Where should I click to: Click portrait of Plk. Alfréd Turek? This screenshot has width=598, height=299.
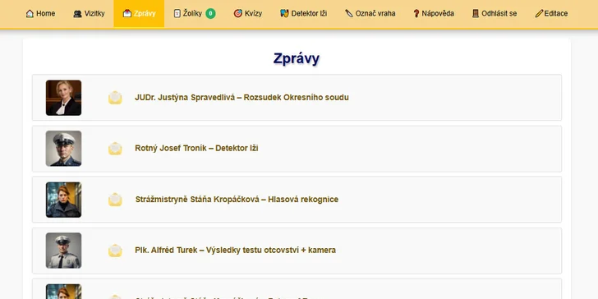[x=64, y=251]
